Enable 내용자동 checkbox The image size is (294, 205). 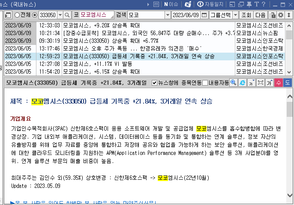[205, 83]
